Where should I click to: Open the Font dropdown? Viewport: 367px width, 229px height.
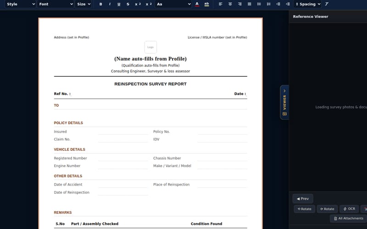pyautogui.click(x=56, y=4)
